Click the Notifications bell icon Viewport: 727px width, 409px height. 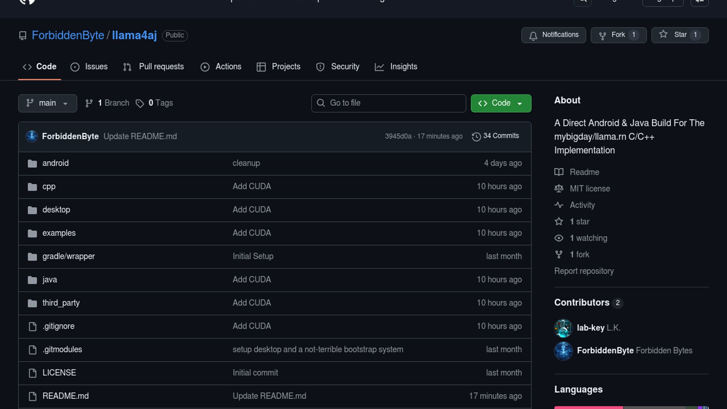533,36
